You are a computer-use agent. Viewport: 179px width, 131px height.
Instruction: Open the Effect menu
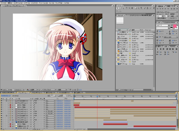(x=34, y=3)
